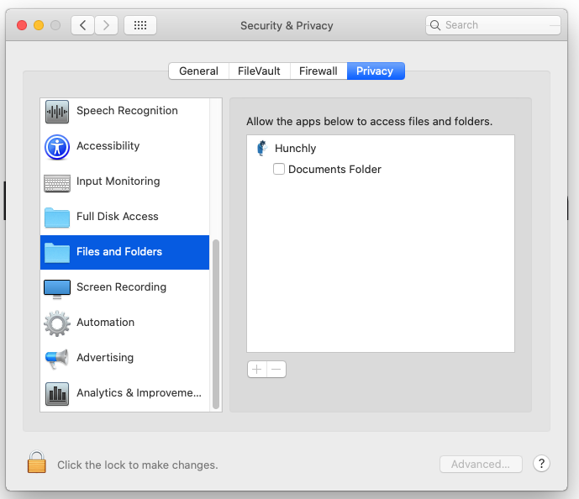The height and width of the screenshot is (499, 579).
Task: Close the Security & Privacy window
Action: (x=22, y=25)
